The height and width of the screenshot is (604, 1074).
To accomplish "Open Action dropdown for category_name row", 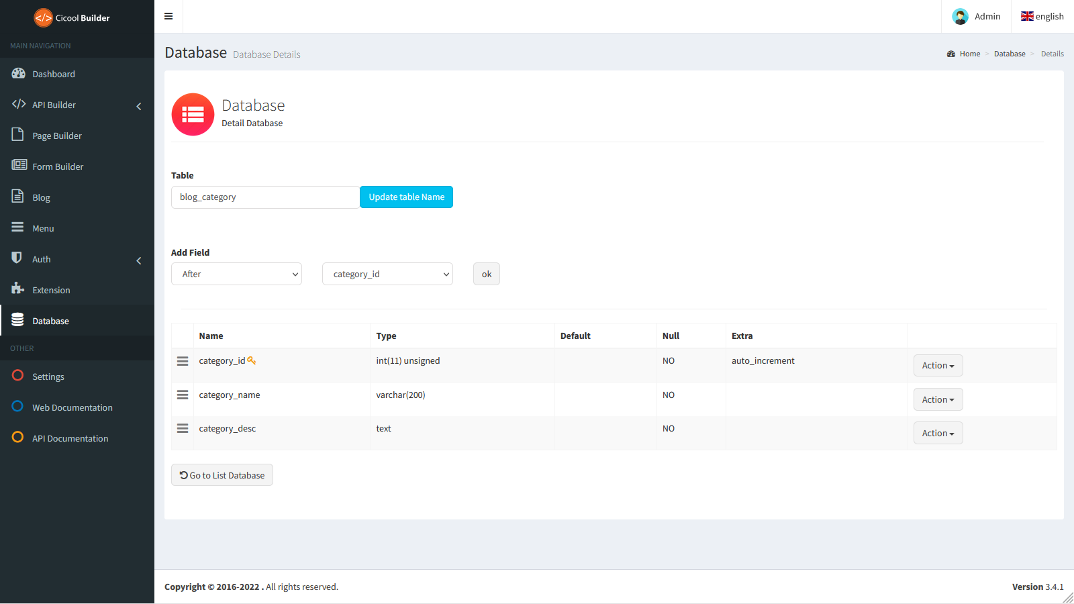I will point(938,399).
